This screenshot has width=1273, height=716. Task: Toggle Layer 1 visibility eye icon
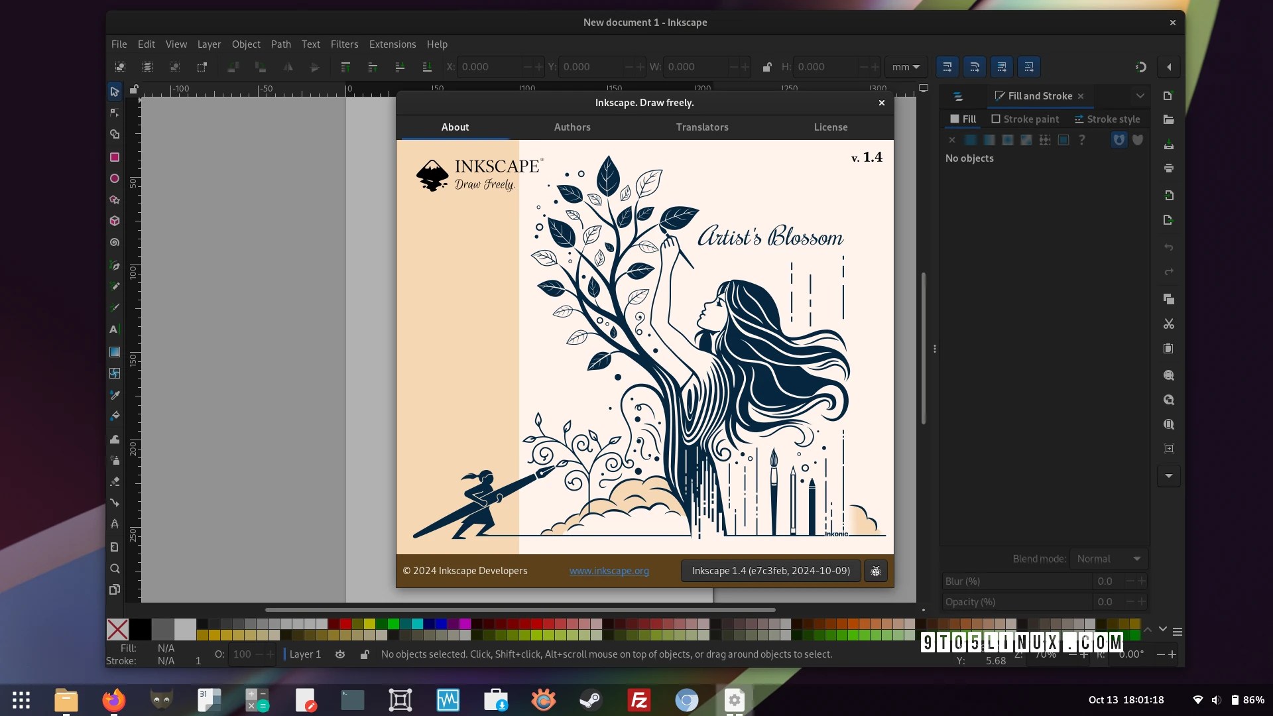[340, 654]
